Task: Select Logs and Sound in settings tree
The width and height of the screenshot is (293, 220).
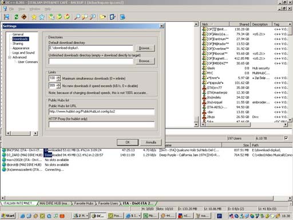Action: pyautogui.click(x=23, y=53)
